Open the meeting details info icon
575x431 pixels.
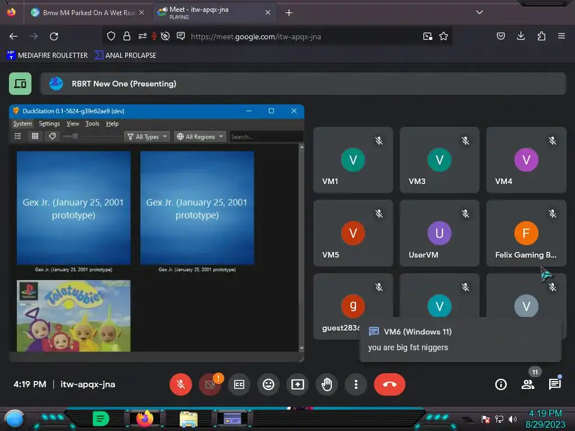(501, 384)
